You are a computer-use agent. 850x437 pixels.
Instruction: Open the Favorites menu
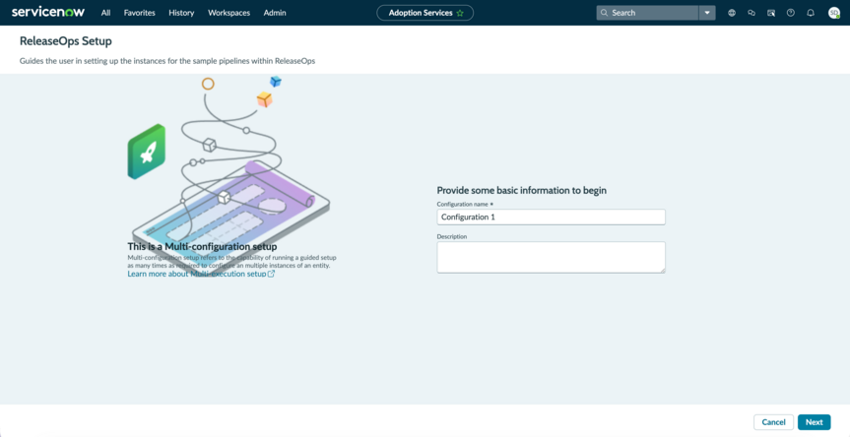pyautogui.click(x=139, y=13)
